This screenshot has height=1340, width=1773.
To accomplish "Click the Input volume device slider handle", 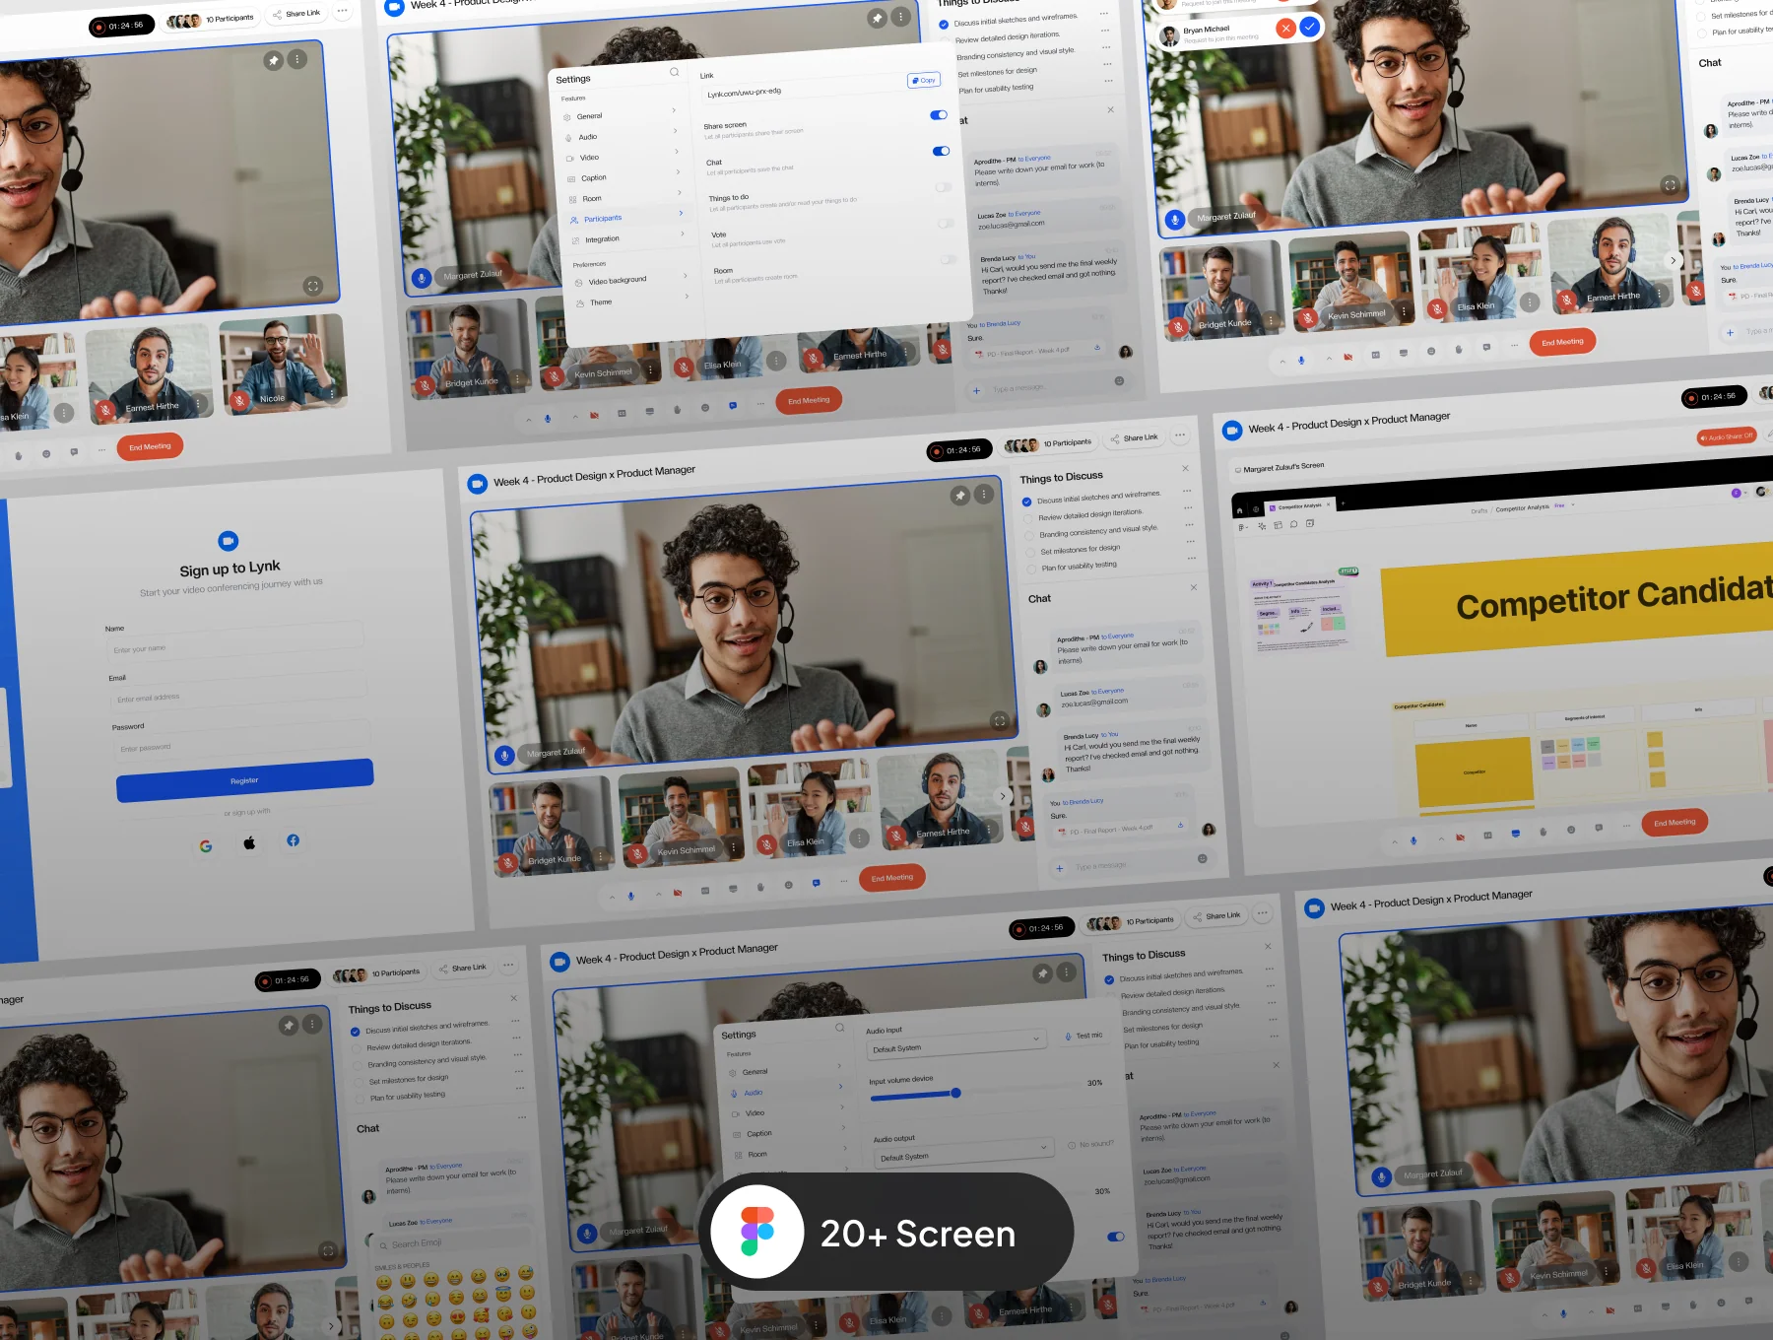I will pos(955,1092).
